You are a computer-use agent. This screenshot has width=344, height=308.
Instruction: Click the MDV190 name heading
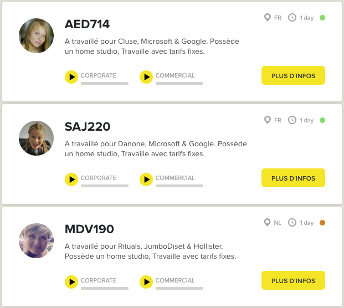(89, 229)
